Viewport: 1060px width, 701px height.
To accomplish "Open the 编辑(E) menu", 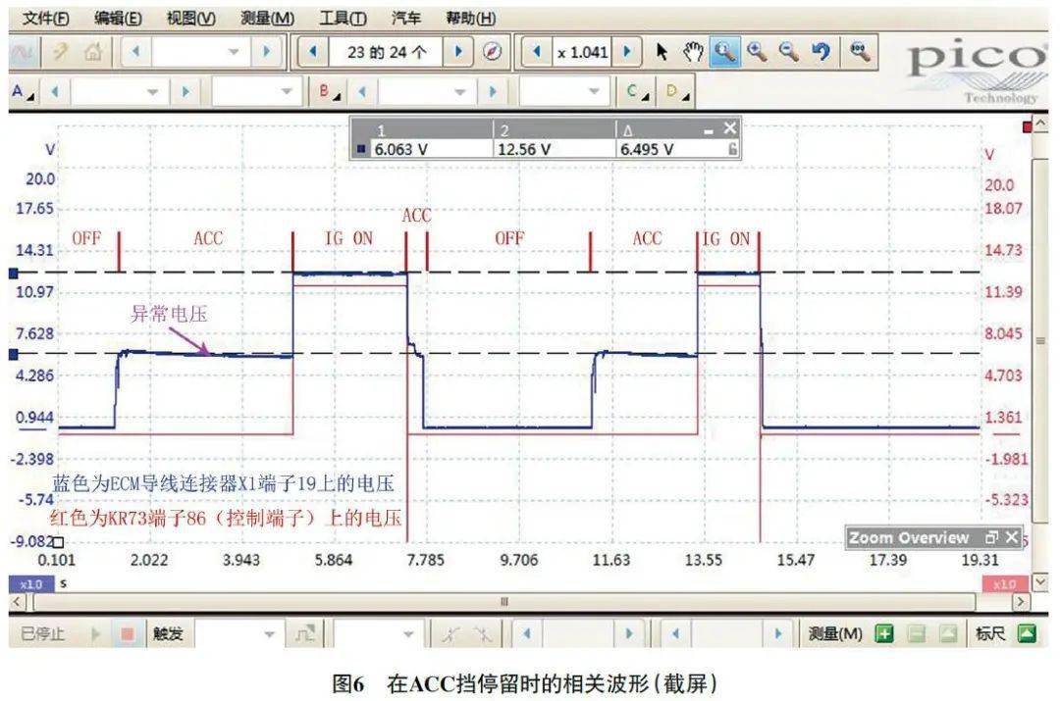I will click(x=119, y=19).
